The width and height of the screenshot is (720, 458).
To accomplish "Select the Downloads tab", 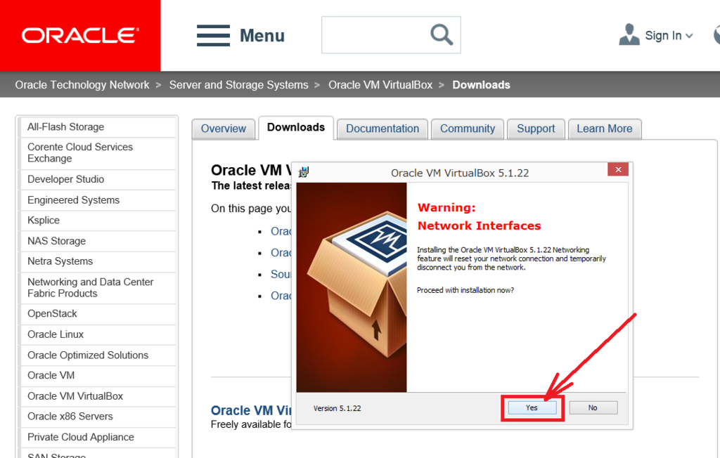I will tap(296, 128).
